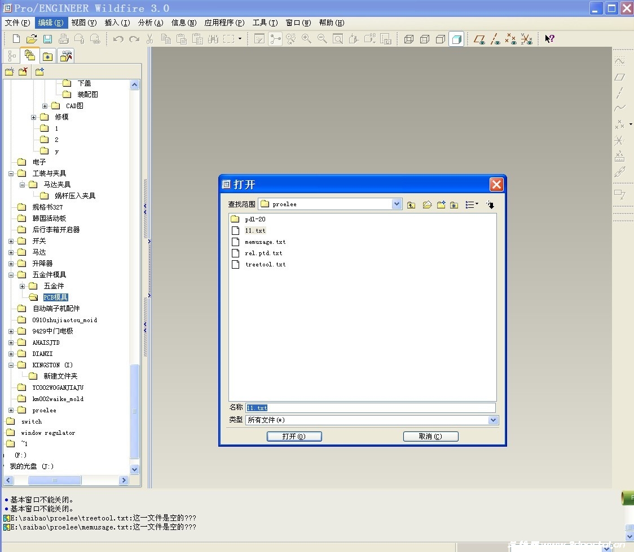
Task: Toggle Shading display style icon
Action: tap(456, 39)
